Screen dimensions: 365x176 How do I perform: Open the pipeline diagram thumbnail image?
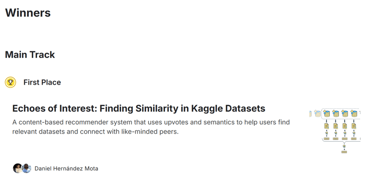point(335,131)
